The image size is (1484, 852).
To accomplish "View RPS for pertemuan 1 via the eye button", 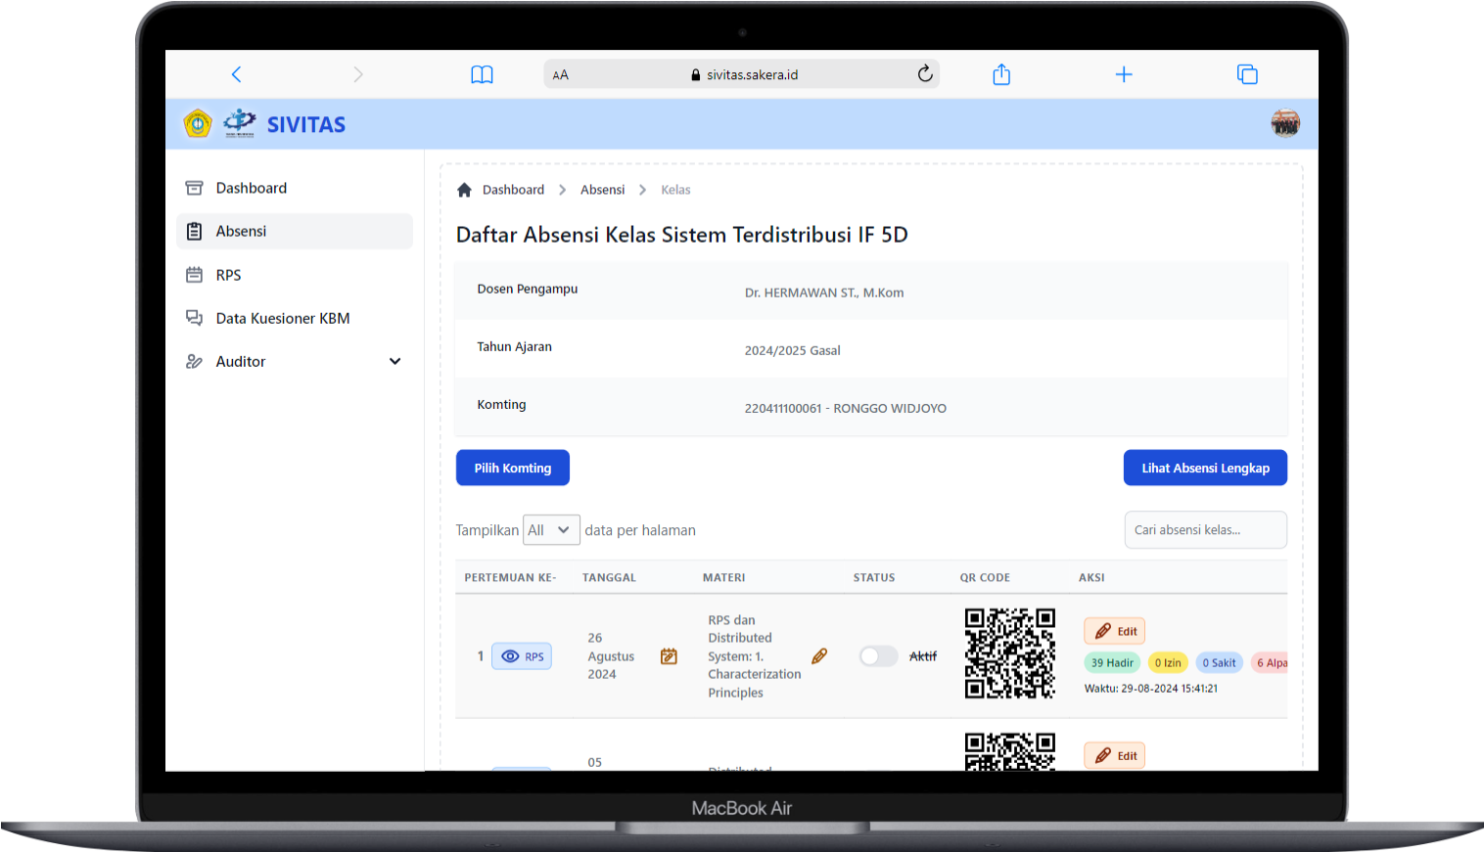I will point(522,656).
